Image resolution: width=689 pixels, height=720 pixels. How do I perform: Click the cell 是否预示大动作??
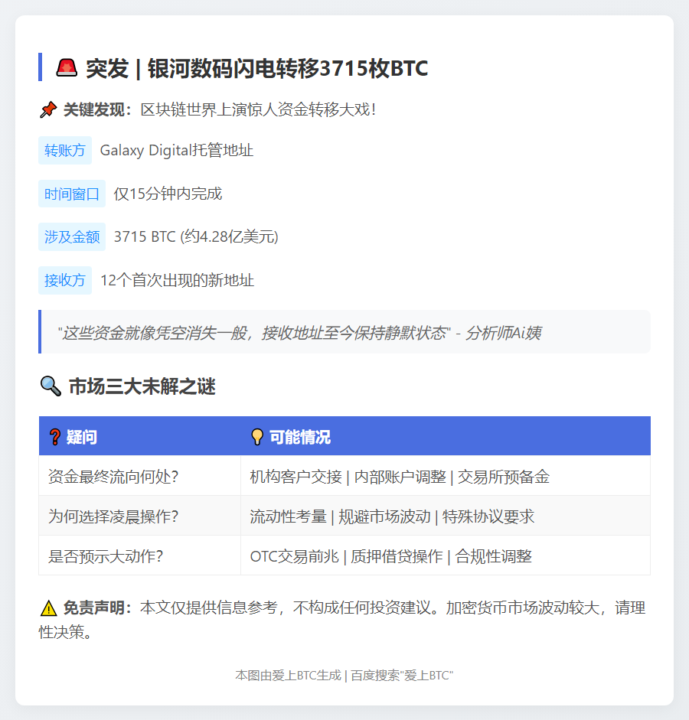[x=139, y=555]
